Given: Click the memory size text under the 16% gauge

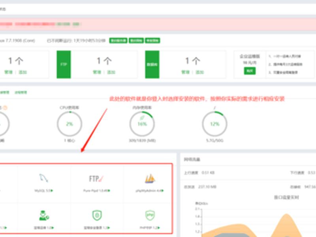Looking at the screenshot, I should click(142, 141).
